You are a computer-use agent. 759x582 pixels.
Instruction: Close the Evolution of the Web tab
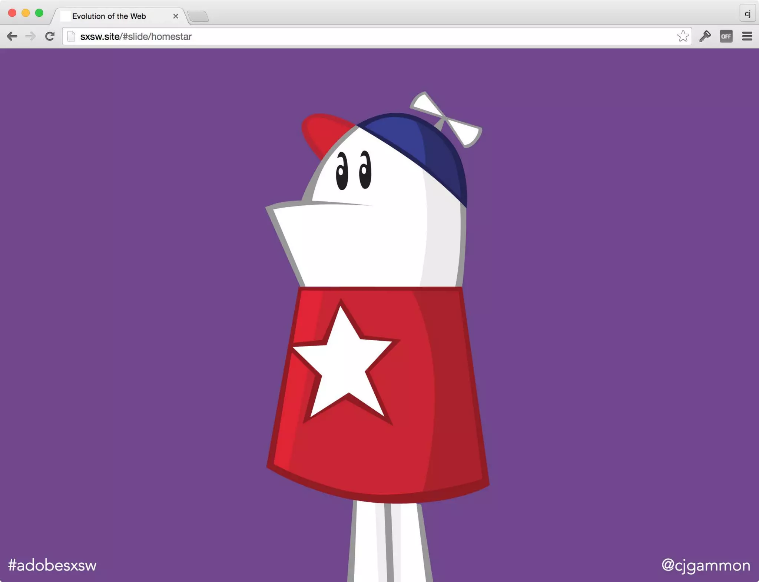click(x=176, y=16)
